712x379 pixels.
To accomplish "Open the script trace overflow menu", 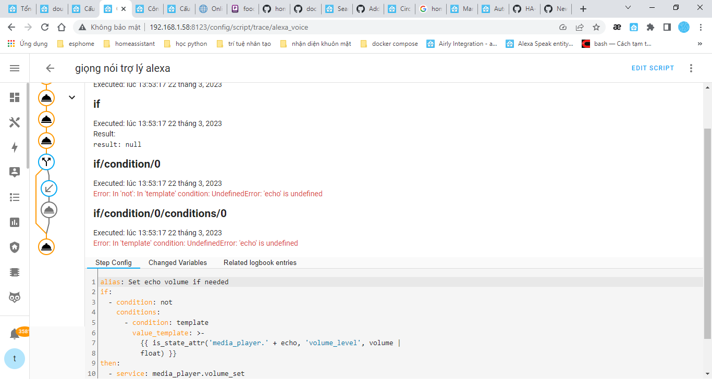I will pyautogui.click(x=691, y=68).
